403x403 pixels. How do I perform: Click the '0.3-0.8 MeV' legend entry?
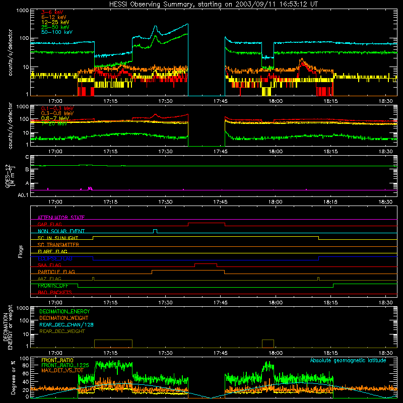click(57, 113)
